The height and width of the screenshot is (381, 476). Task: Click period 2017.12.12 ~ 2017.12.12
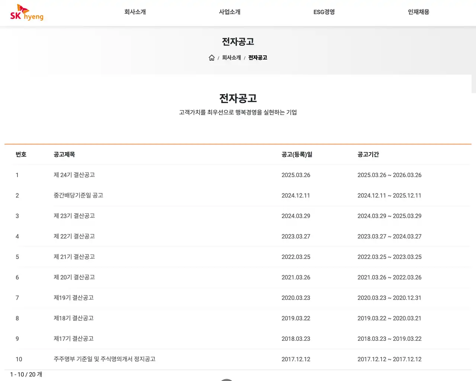[x=389, y=359]
